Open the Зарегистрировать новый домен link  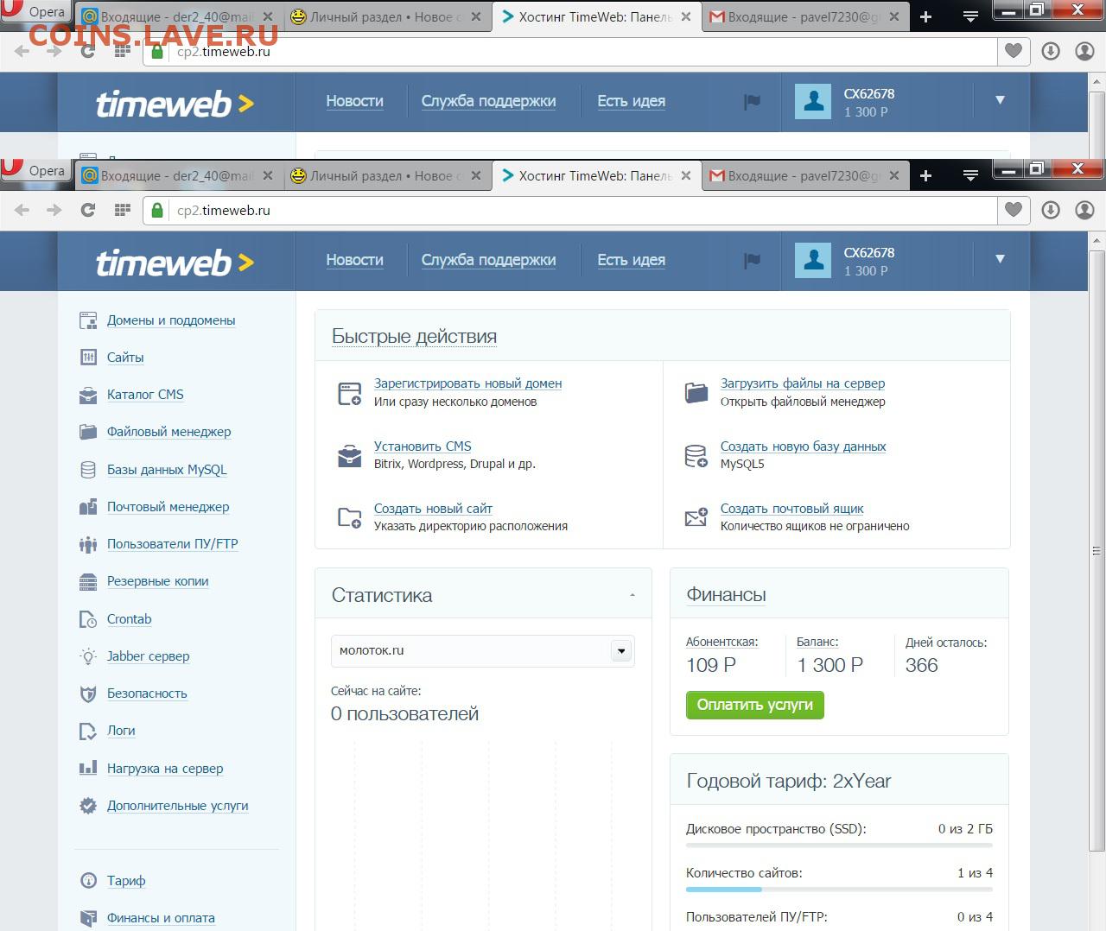pos(468,383)
